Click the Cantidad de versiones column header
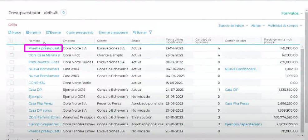 click(x=203, y=41)
